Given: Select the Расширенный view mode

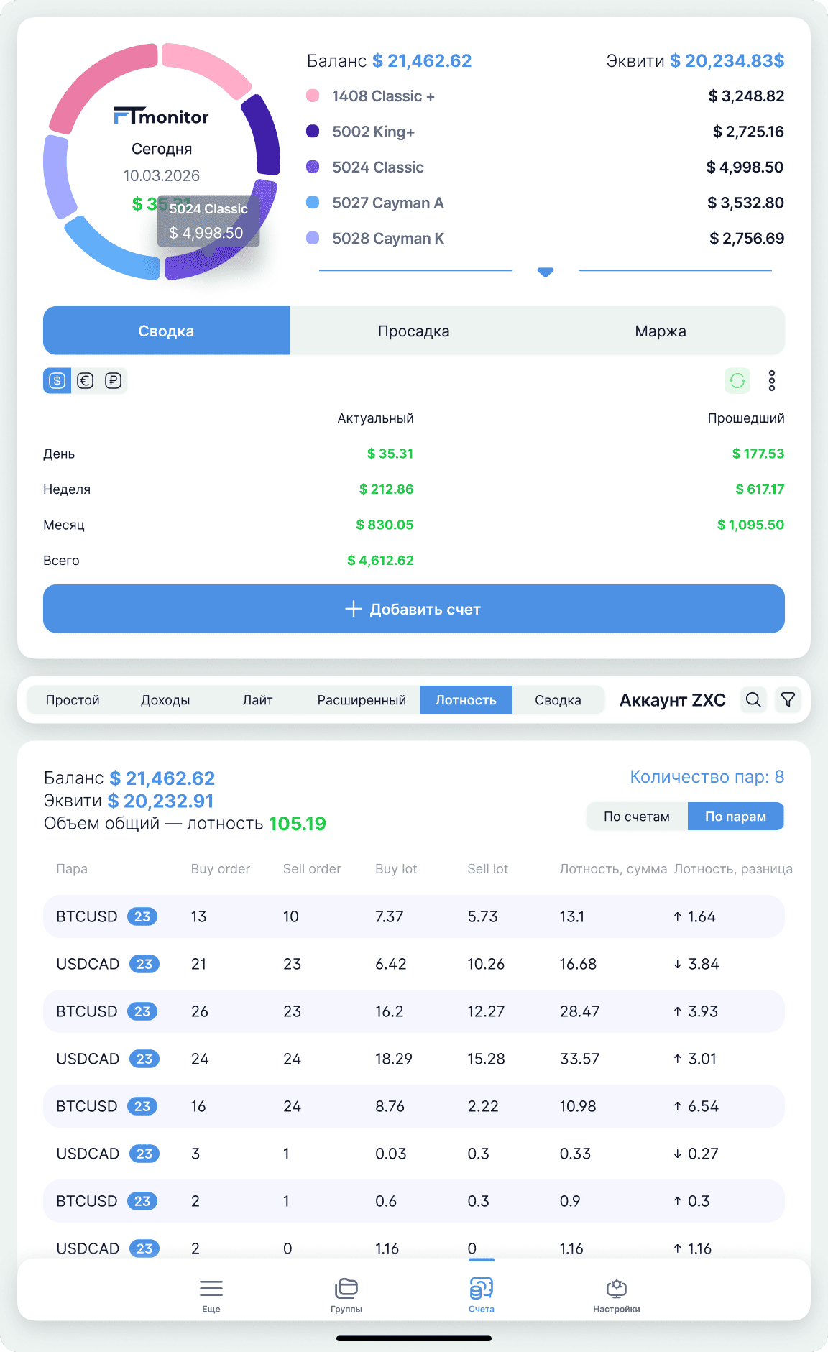Looking at the screenshot, I should point(362,700).
